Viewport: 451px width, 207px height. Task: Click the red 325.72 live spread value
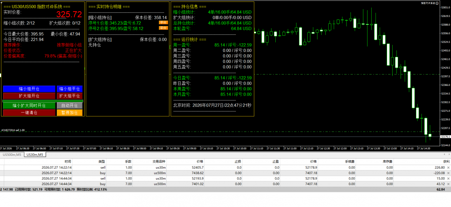point(69,14)
